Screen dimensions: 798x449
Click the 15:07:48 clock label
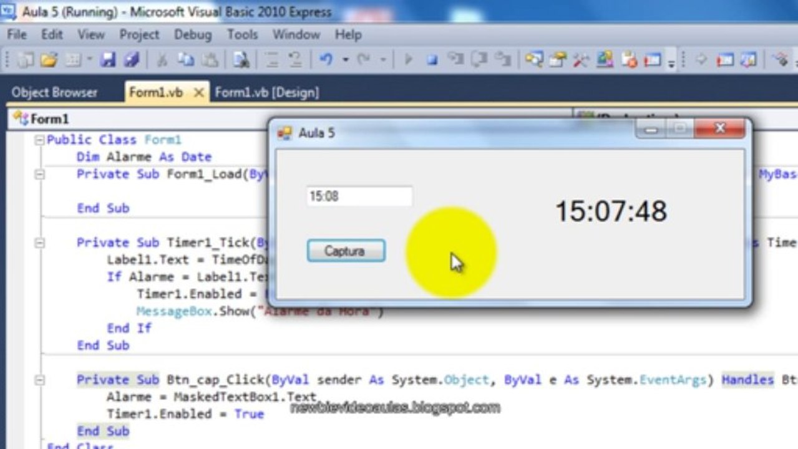pos(611,211)
